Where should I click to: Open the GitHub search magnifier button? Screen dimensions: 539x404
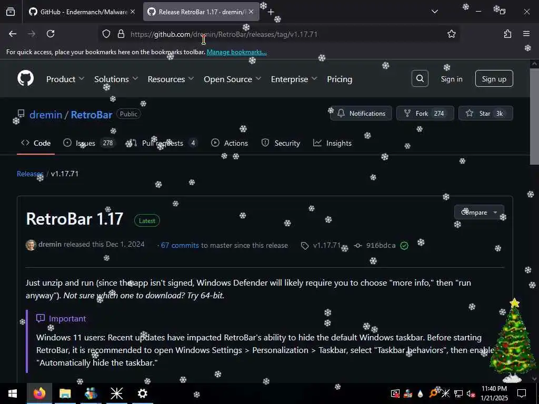pos(420,79)
